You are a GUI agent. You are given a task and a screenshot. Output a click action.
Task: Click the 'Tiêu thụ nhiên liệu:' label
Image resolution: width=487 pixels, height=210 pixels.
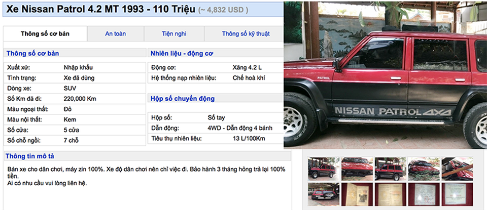(177, 139)
